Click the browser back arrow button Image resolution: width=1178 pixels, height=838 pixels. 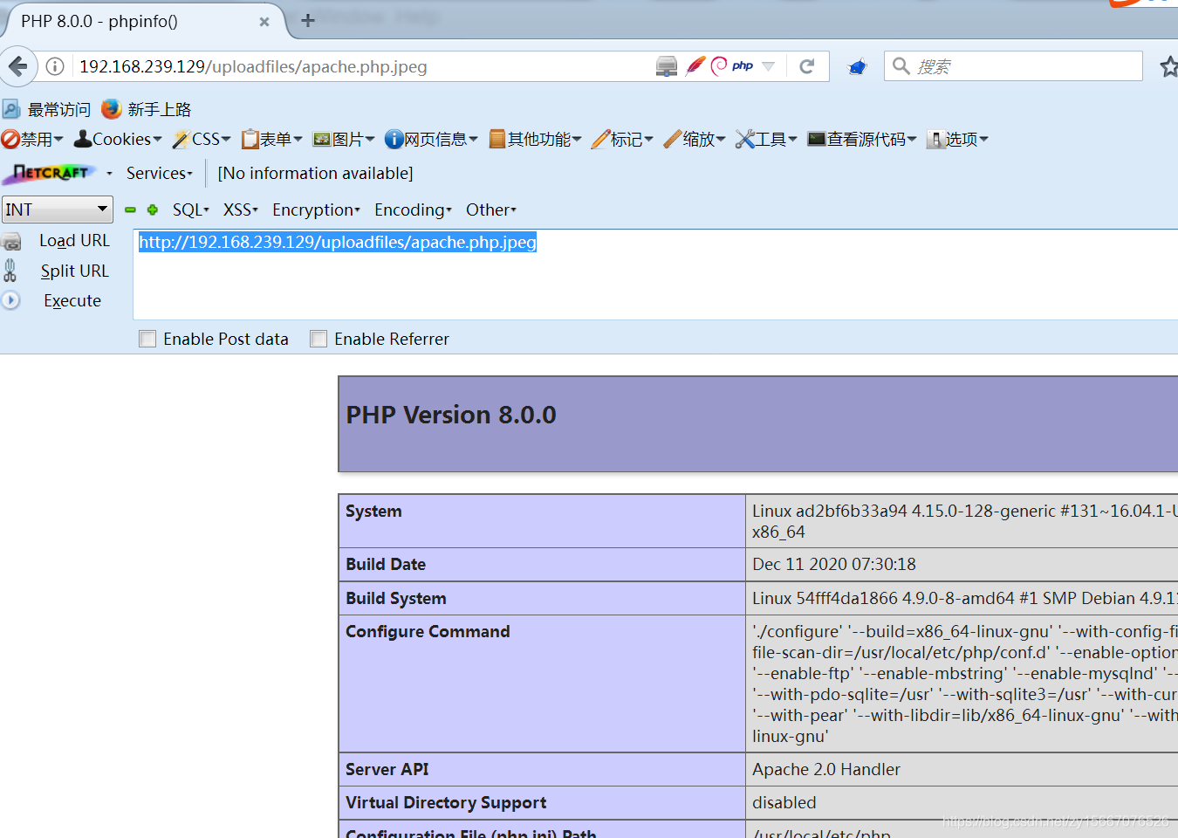[18, 66]
